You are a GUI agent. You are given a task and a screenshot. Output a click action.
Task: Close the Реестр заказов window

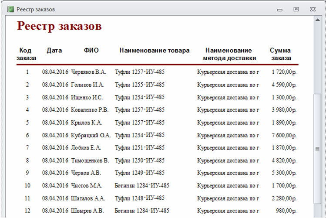tap(313, 9)
